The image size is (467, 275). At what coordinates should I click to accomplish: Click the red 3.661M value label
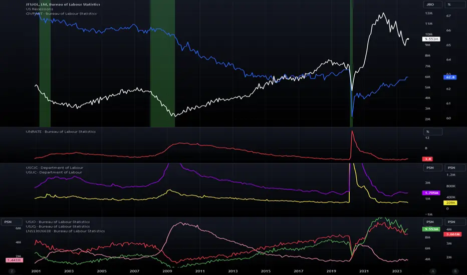pos(452,234)
